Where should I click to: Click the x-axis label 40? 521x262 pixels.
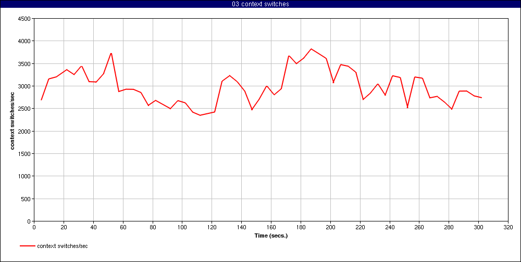point(93,227)
